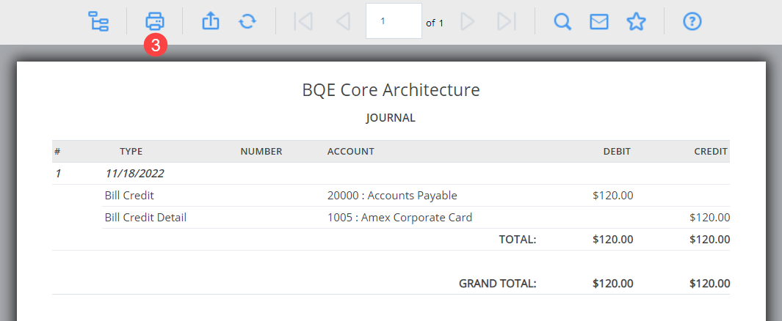The height and width of the screenshot is (321, 782).
Task: Open the document map tree icon
Action: tap(98, 21)
